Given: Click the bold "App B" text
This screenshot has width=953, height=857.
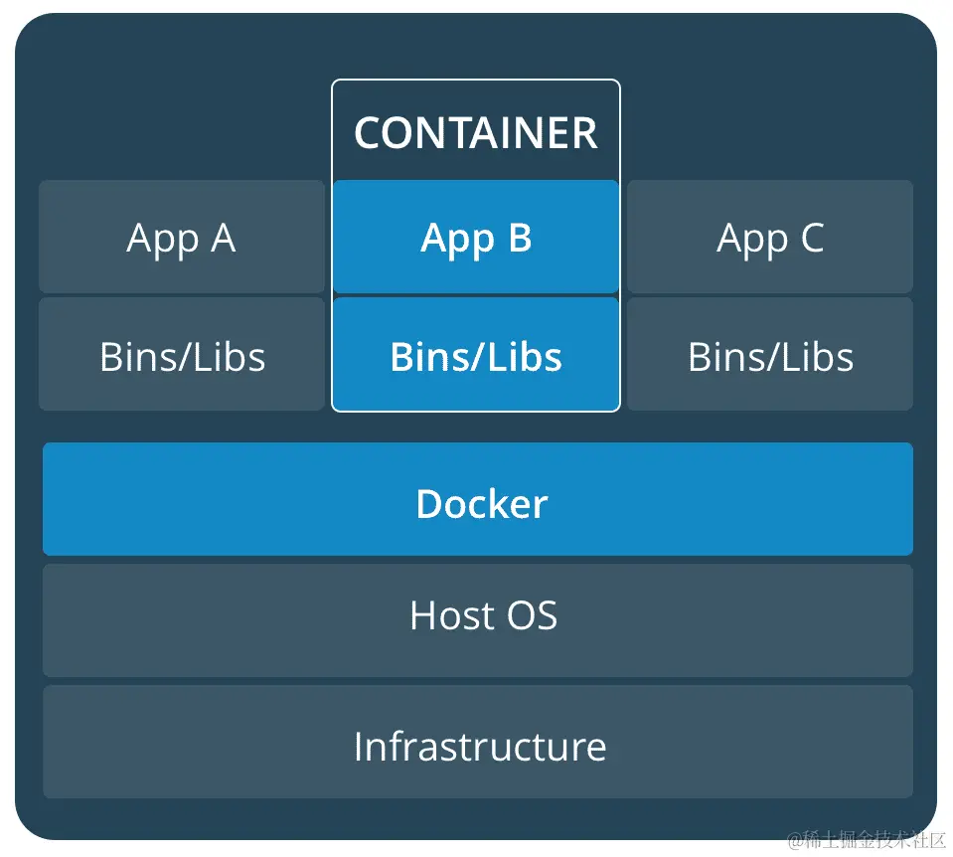Looking at the screenshot, I should tap(476, 239).
